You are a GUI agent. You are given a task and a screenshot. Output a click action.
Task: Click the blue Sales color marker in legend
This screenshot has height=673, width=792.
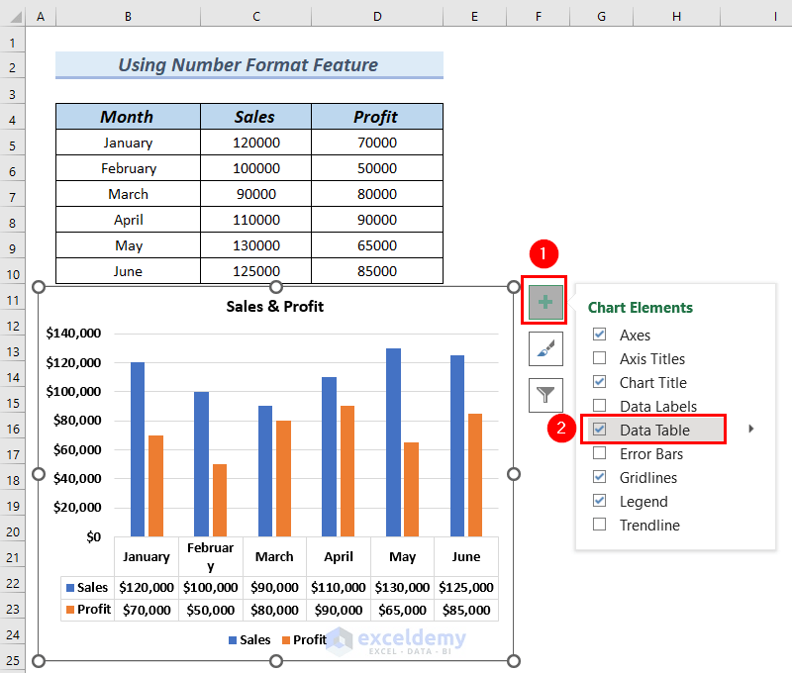click(x=235, y=639)
